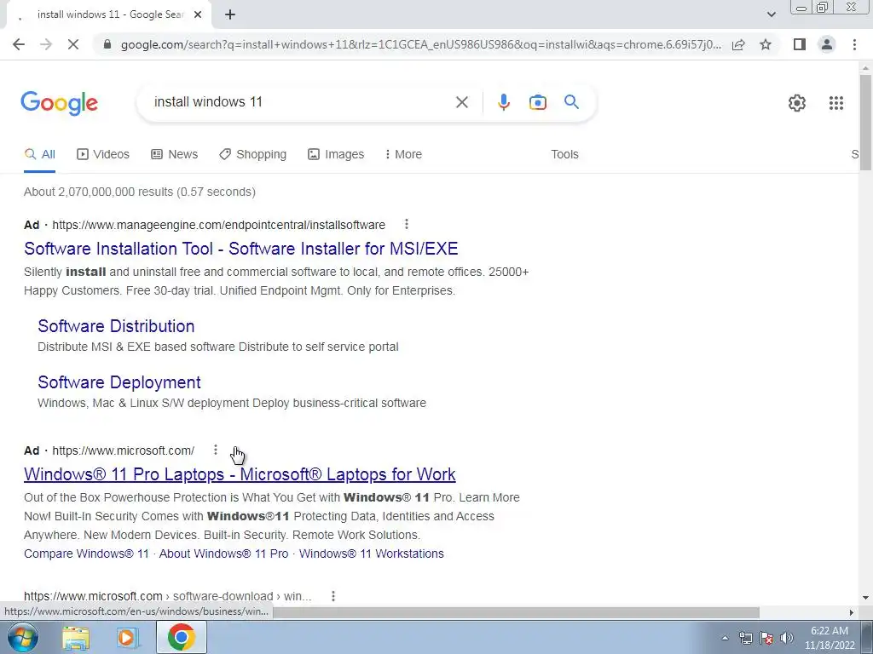873x654 pixels.
Task: Show hidden tray icons
Action: click(725, 638)
